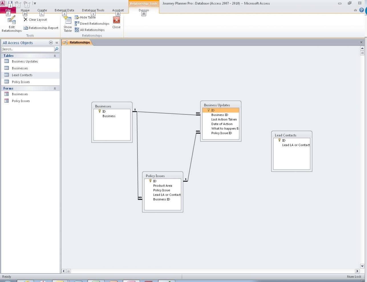Select Policy Issue ID field in Business Updates
Screen dimensions: 367x282
(221, 133)
